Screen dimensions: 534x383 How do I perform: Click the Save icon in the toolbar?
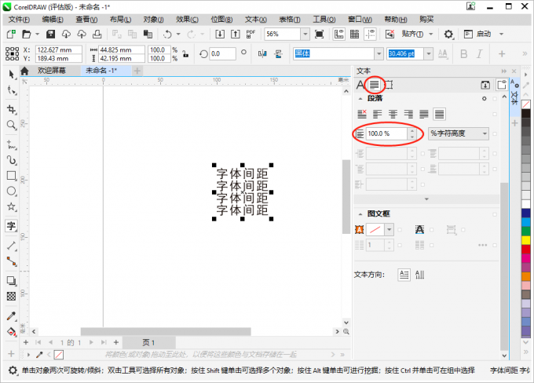tap(50, 35)
